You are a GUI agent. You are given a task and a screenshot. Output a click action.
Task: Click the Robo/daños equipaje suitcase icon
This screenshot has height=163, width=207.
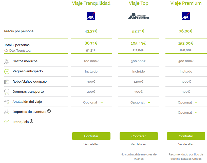coord(7,82)
